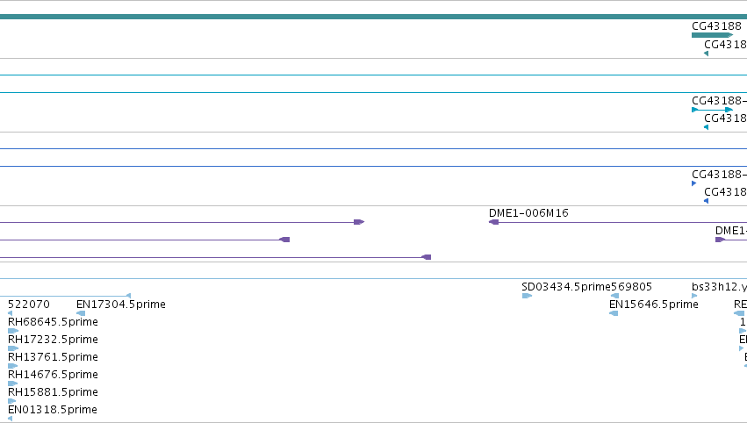Click the arrow glyph under RH15881.5prime
This screenshot has width=747, height=423.
(x=12, y=401)
